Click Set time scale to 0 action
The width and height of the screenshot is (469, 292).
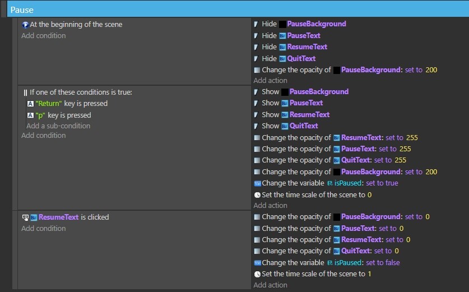click(313, 195)
